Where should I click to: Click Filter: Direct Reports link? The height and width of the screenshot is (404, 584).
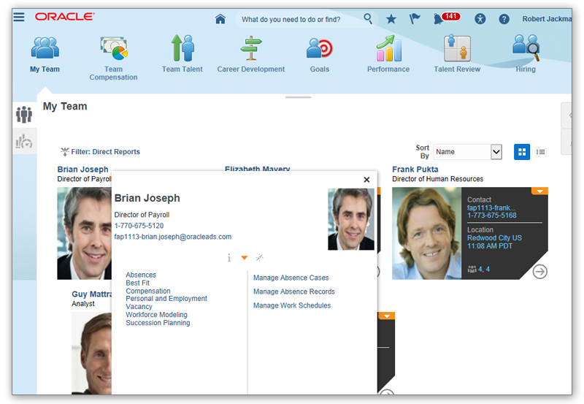point(105,152)
